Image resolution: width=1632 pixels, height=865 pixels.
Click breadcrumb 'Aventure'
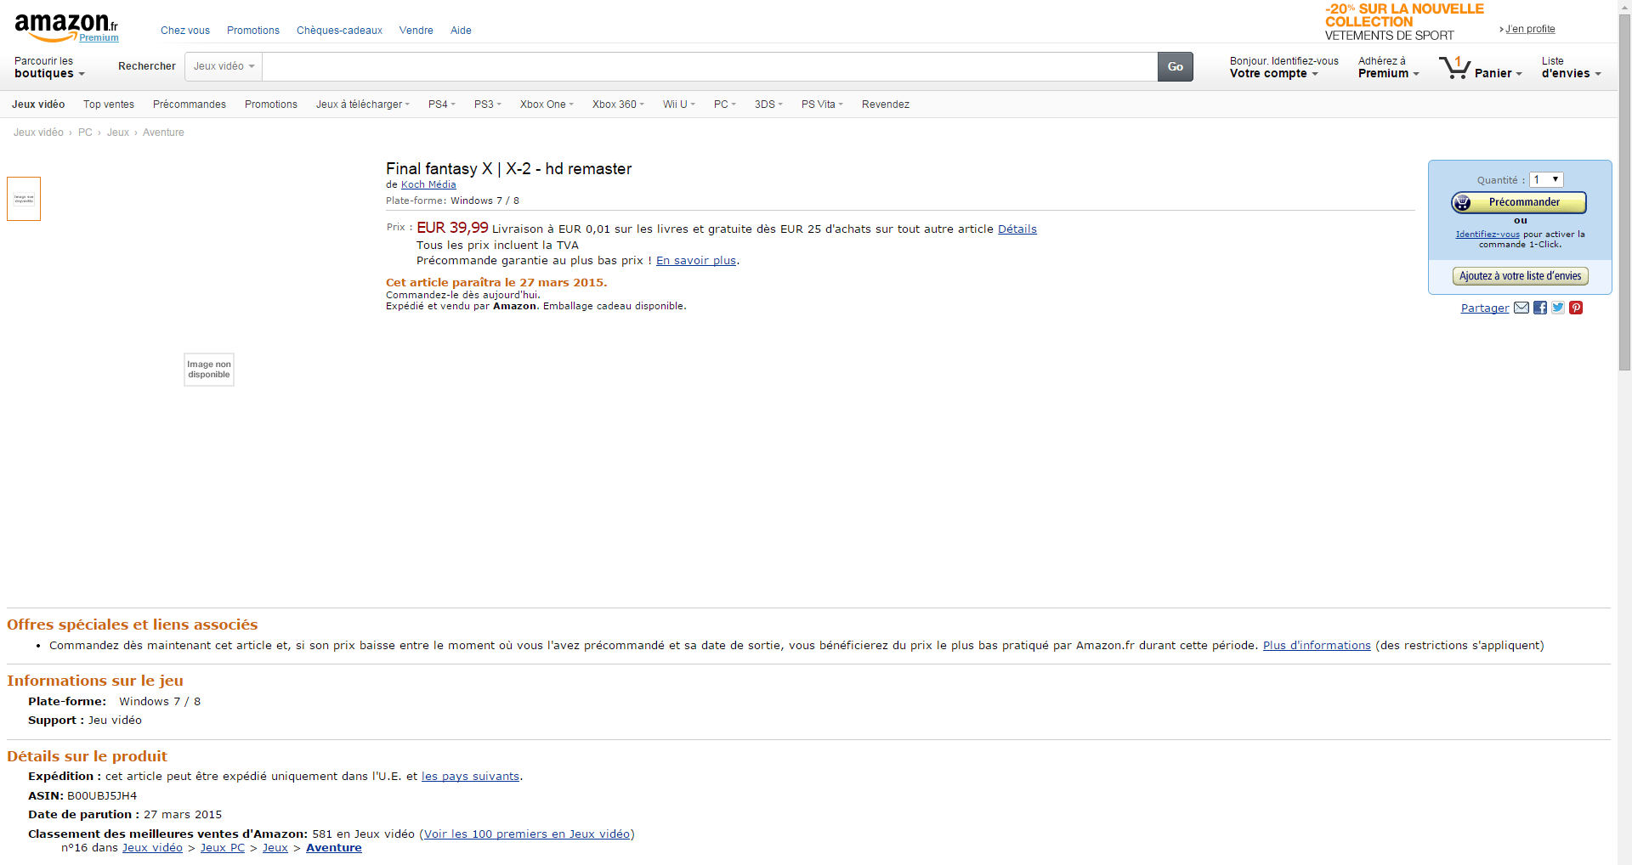point(163,133)
